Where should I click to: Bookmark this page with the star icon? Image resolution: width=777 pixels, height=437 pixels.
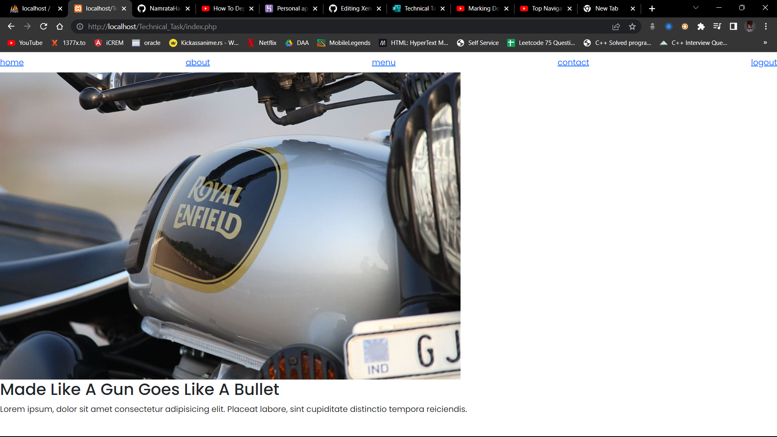point(632,27)
